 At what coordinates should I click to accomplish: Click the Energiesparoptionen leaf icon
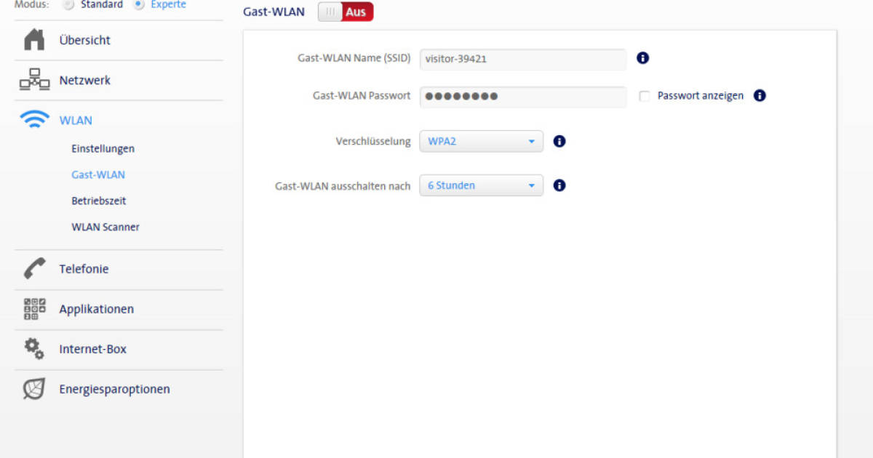34,389
